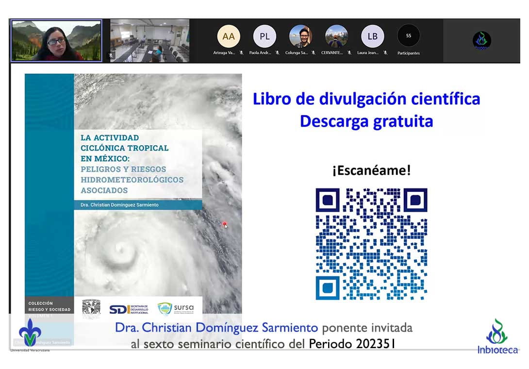
Task: Click the AA avatar of Arteaga Va...
Action: (x=229, y=36)
